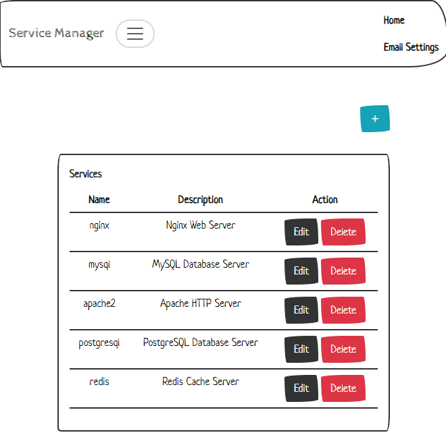Edit the nginx service
446x441 pixels.
[301, 232]
